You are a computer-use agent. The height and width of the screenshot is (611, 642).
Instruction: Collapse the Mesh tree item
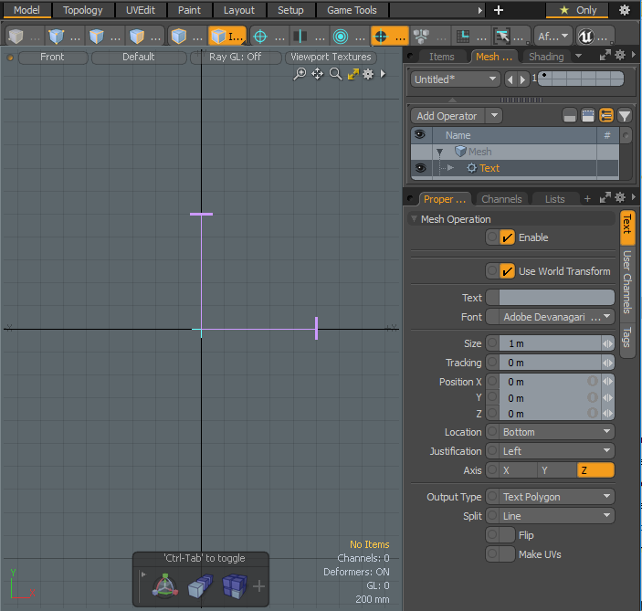click(440, 152)
